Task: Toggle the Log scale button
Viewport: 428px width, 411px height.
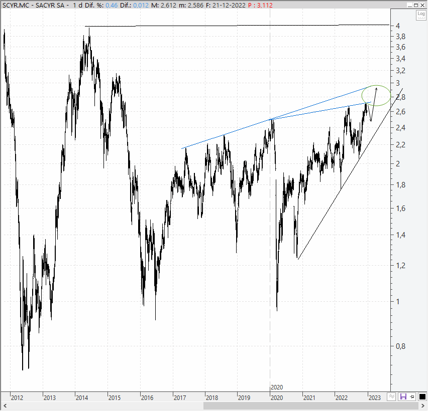Action: pyautogui.click(x=421, y=15)
